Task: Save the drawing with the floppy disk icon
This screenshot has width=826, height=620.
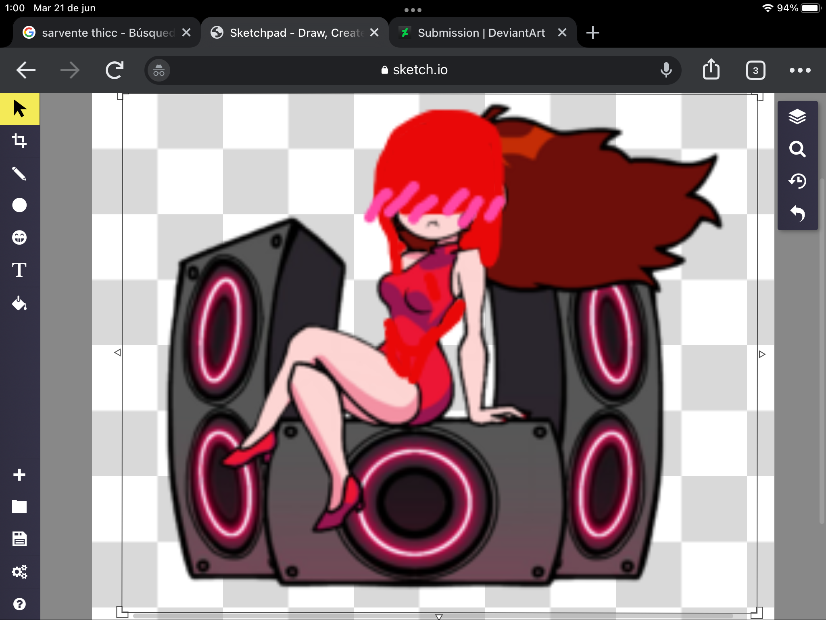Action: click(x=19, y=539)
